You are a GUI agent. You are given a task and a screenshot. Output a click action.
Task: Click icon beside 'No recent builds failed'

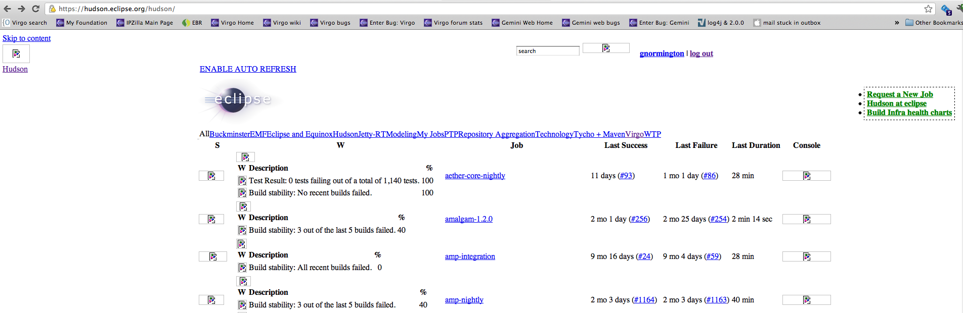[242, 193]
